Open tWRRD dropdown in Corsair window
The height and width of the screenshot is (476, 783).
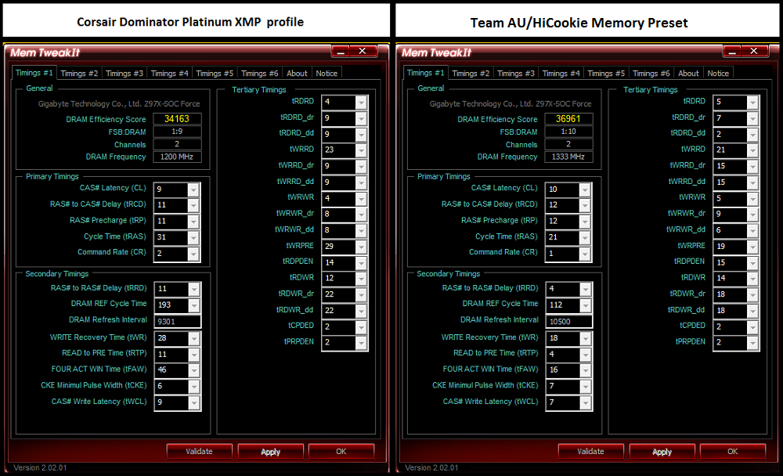pos(361,150)
